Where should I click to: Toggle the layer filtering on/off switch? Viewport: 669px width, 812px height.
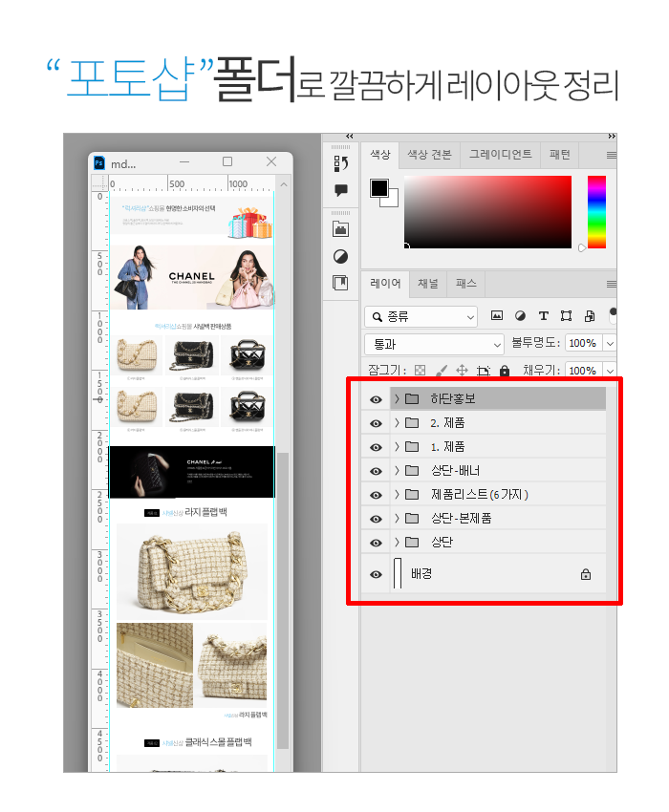click(613, 315)
